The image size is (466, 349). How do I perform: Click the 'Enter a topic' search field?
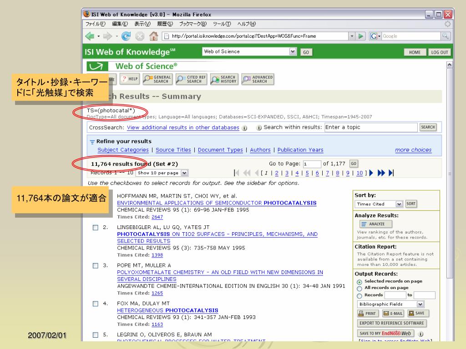(371, 127)
